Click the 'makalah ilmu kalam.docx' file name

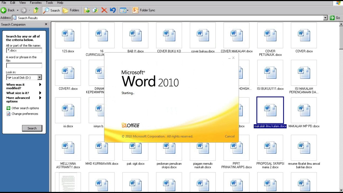tap(270, 126)
